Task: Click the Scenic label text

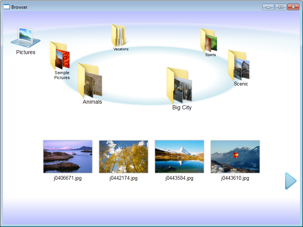Action: 241,84
